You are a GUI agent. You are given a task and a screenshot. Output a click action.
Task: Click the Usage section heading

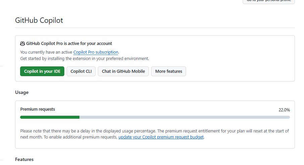[22, 92]
